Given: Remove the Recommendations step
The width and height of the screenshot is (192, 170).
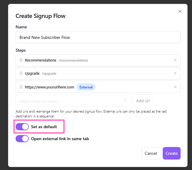Looking at the screenshot, I should [x=175, y=60].
